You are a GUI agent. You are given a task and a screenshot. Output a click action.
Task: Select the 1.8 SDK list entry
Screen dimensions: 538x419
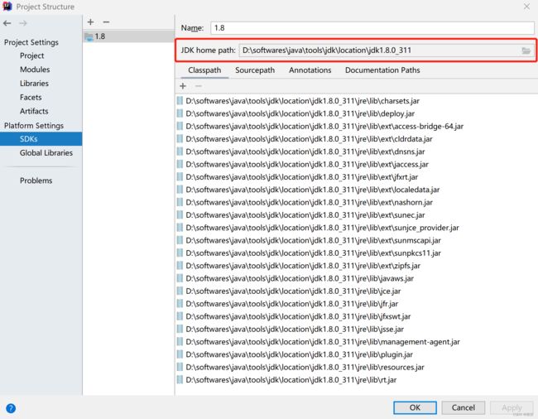pyautogui.click(x=128, y=36)
